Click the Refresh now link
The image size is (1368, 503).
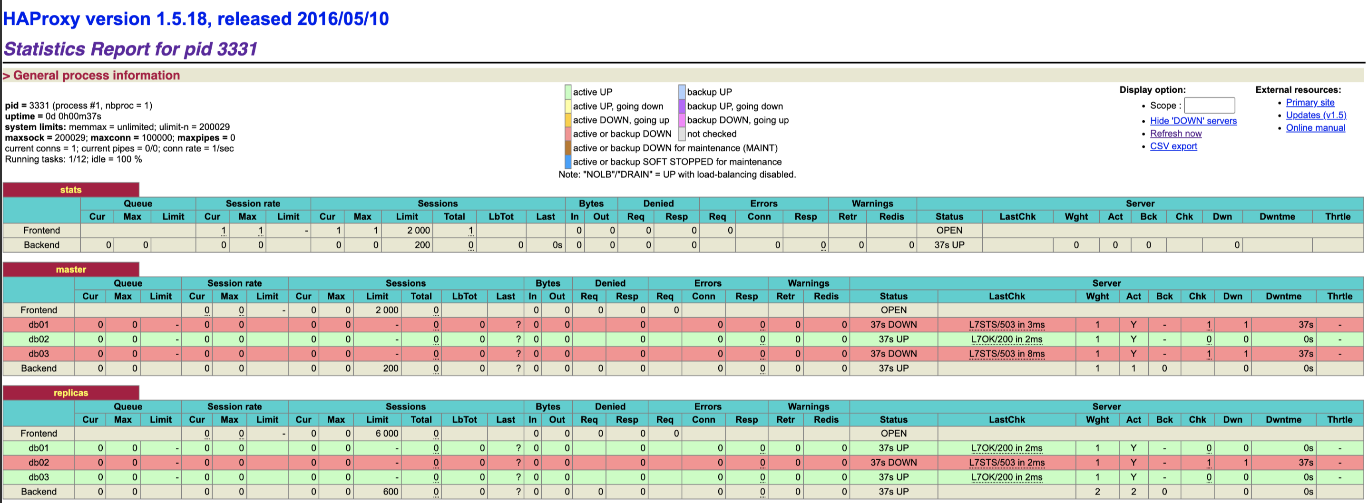click(1175, 134)
